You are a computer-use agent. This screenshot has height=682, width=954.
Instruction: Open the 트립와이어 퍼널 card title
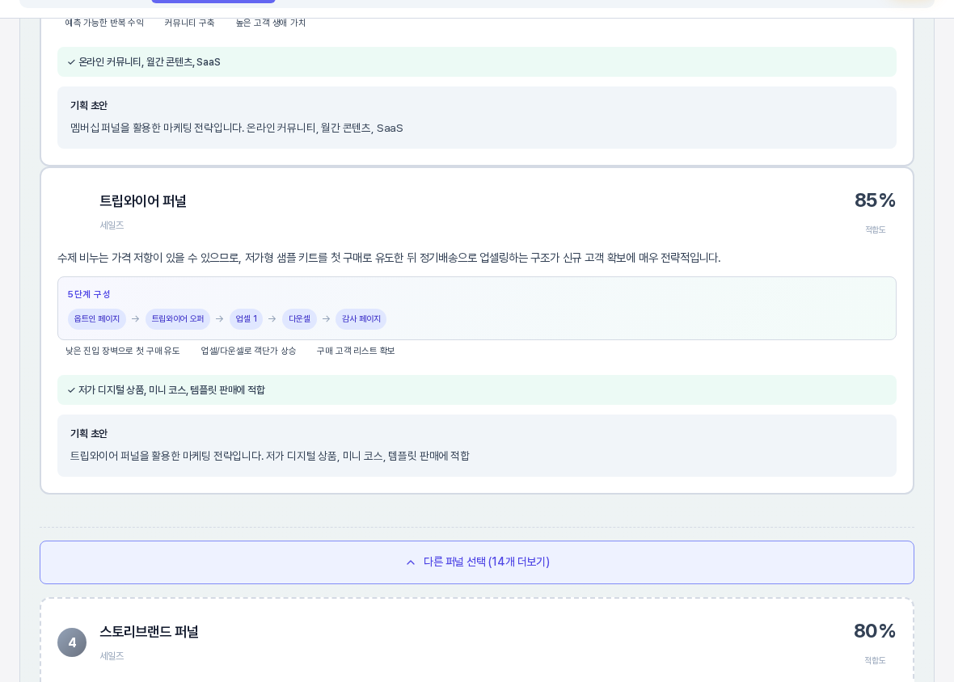click(143, 201)
